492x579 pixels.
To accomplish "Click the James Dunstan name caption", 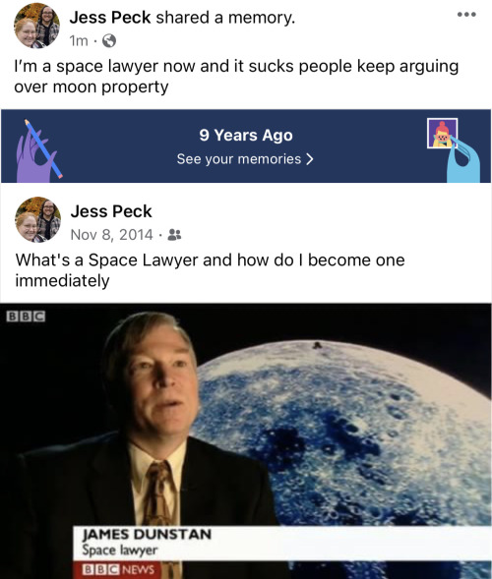I will [147, 535].
